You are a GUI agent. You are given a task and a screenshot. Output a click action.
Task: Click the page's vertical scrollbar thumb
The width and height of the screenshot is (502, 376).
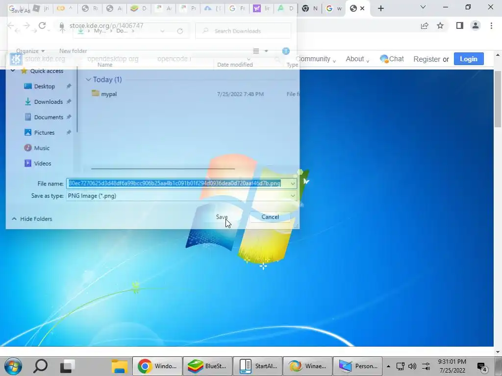498,99
